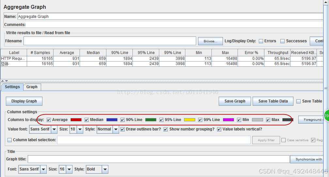Toggle Draw outlines bar checkbox
This screenshot has width=329, height=177.
122,129
